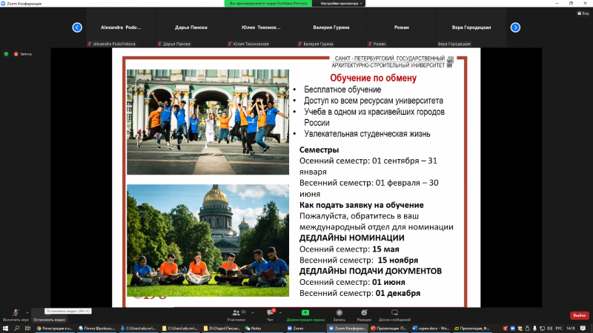Click muted mic icon beside Роман label
The width and height of the screenshot is (593, 333).
pos(370,44)
